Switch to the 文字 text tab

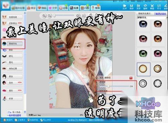pyautogui.click(x=53, y=8)
